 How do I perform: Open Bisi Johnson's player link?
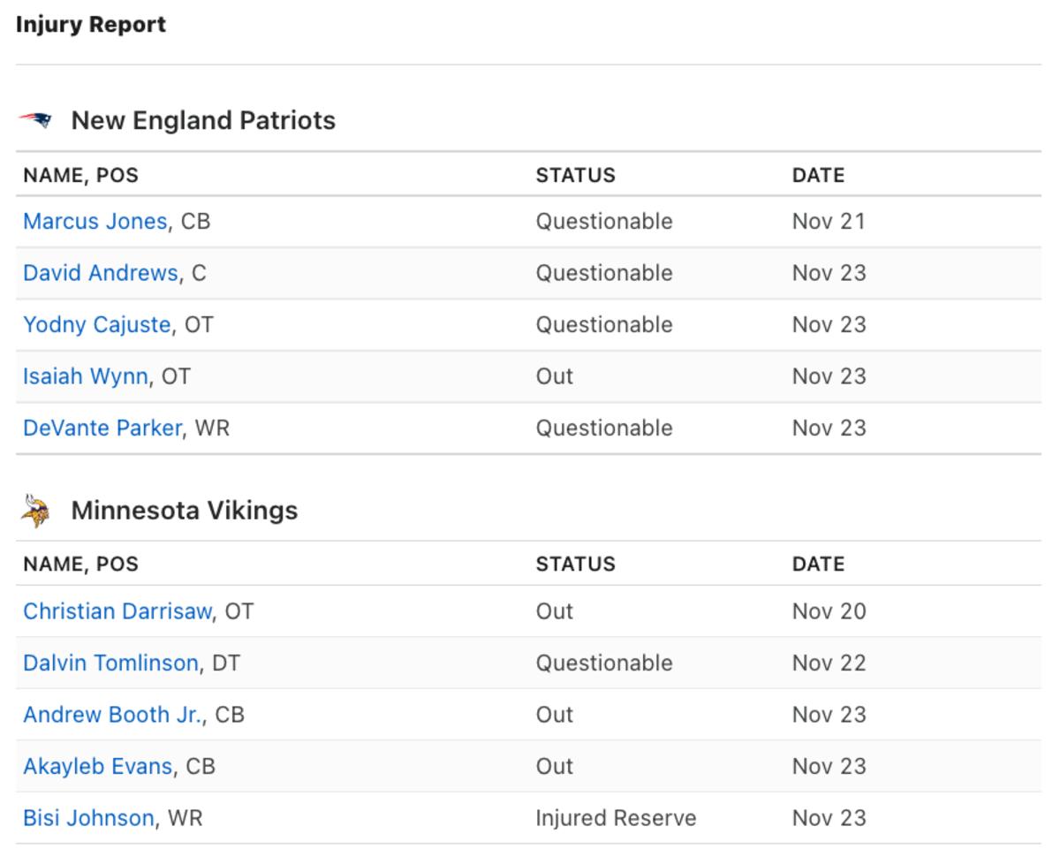coord(87,818)
